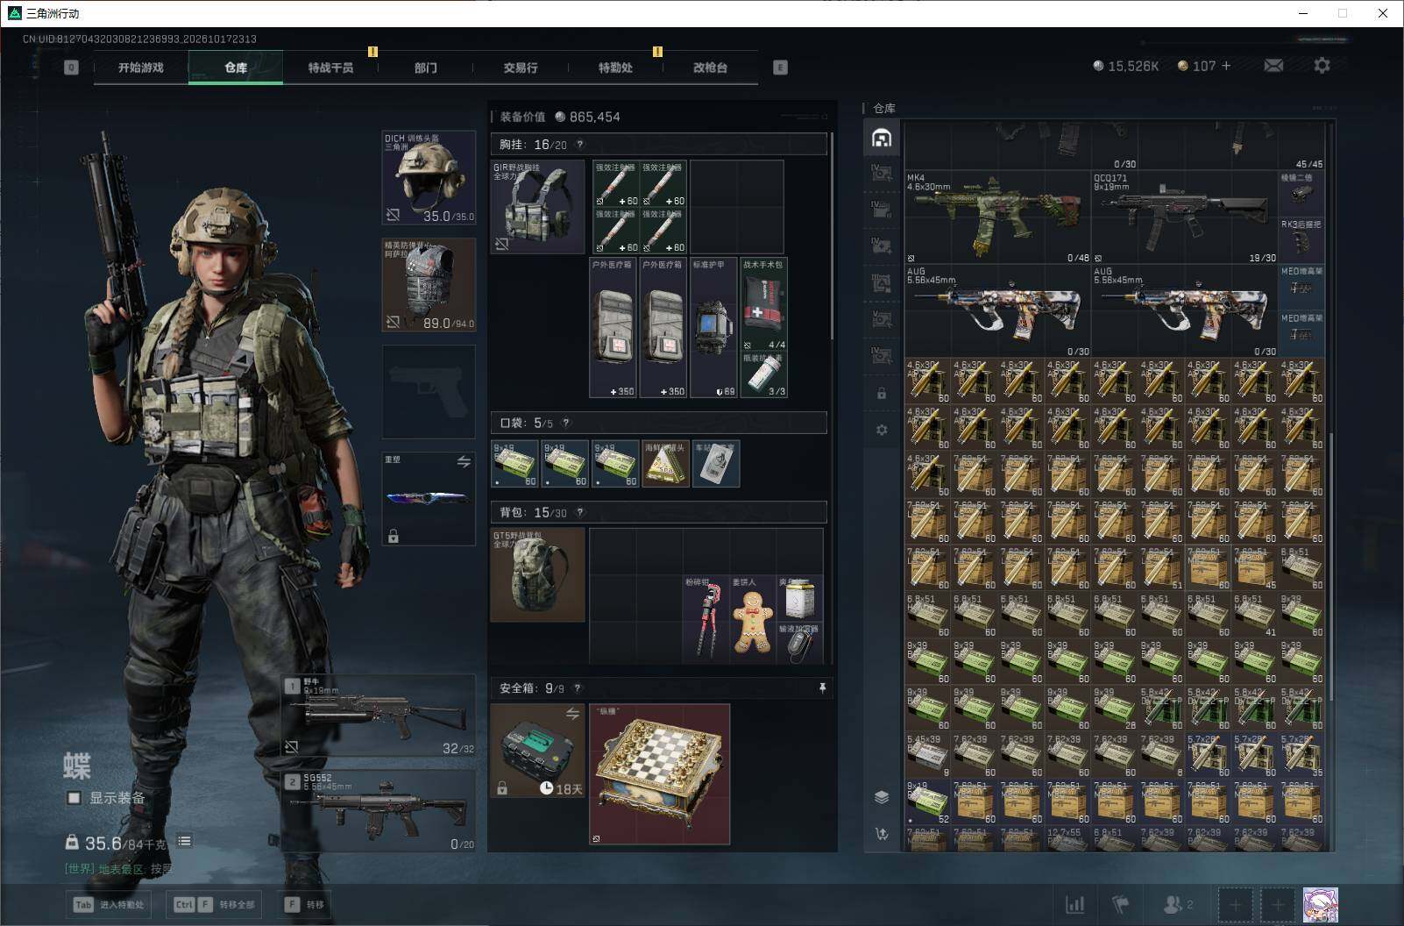Show help for 口袋 capacity

[566, 423]
